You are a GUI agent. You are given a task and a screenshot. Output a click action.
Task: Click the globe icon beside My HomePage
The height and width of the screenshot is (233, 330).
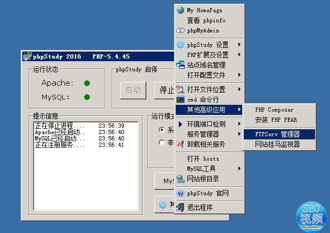click(180, 10)
